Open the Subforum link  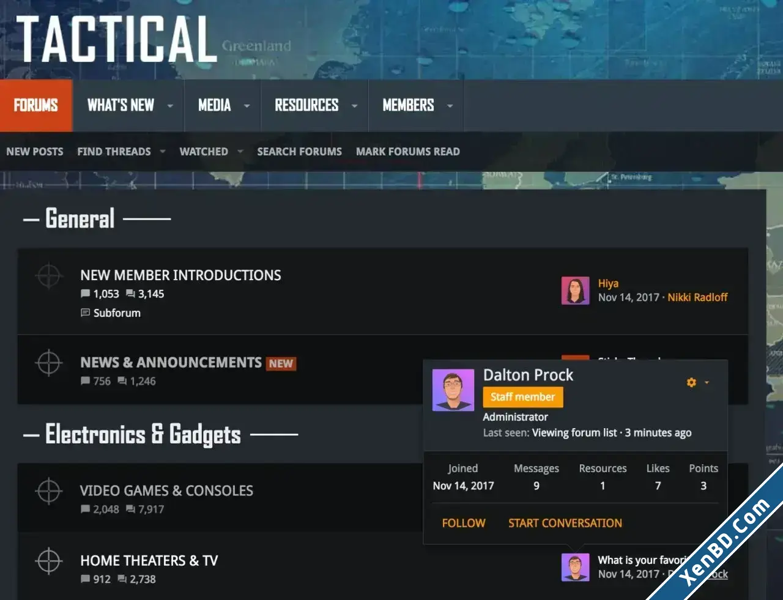pos(117,313)
